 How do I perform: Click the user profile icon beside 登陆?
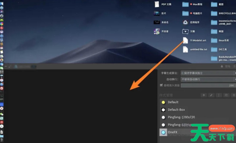tap(222, 66)
